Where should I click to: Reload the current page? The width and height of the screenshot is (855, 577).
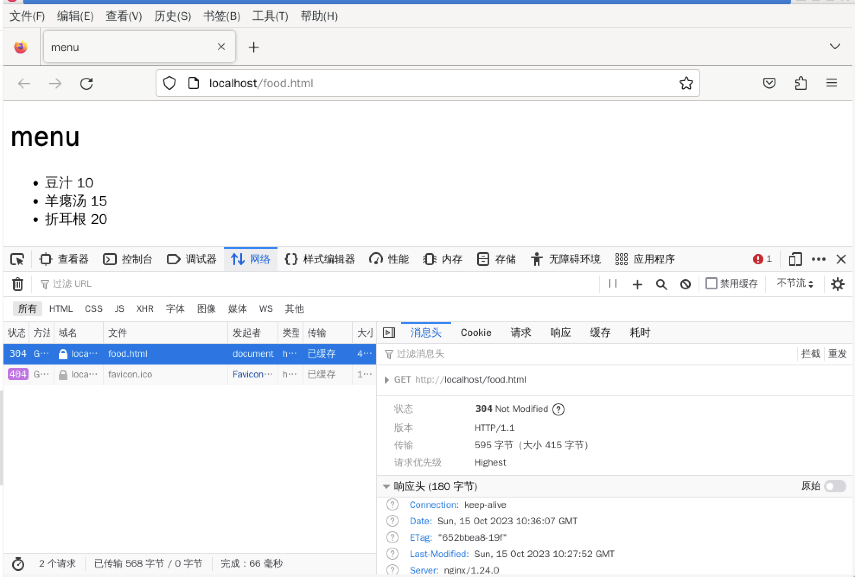tap(86, 83)
